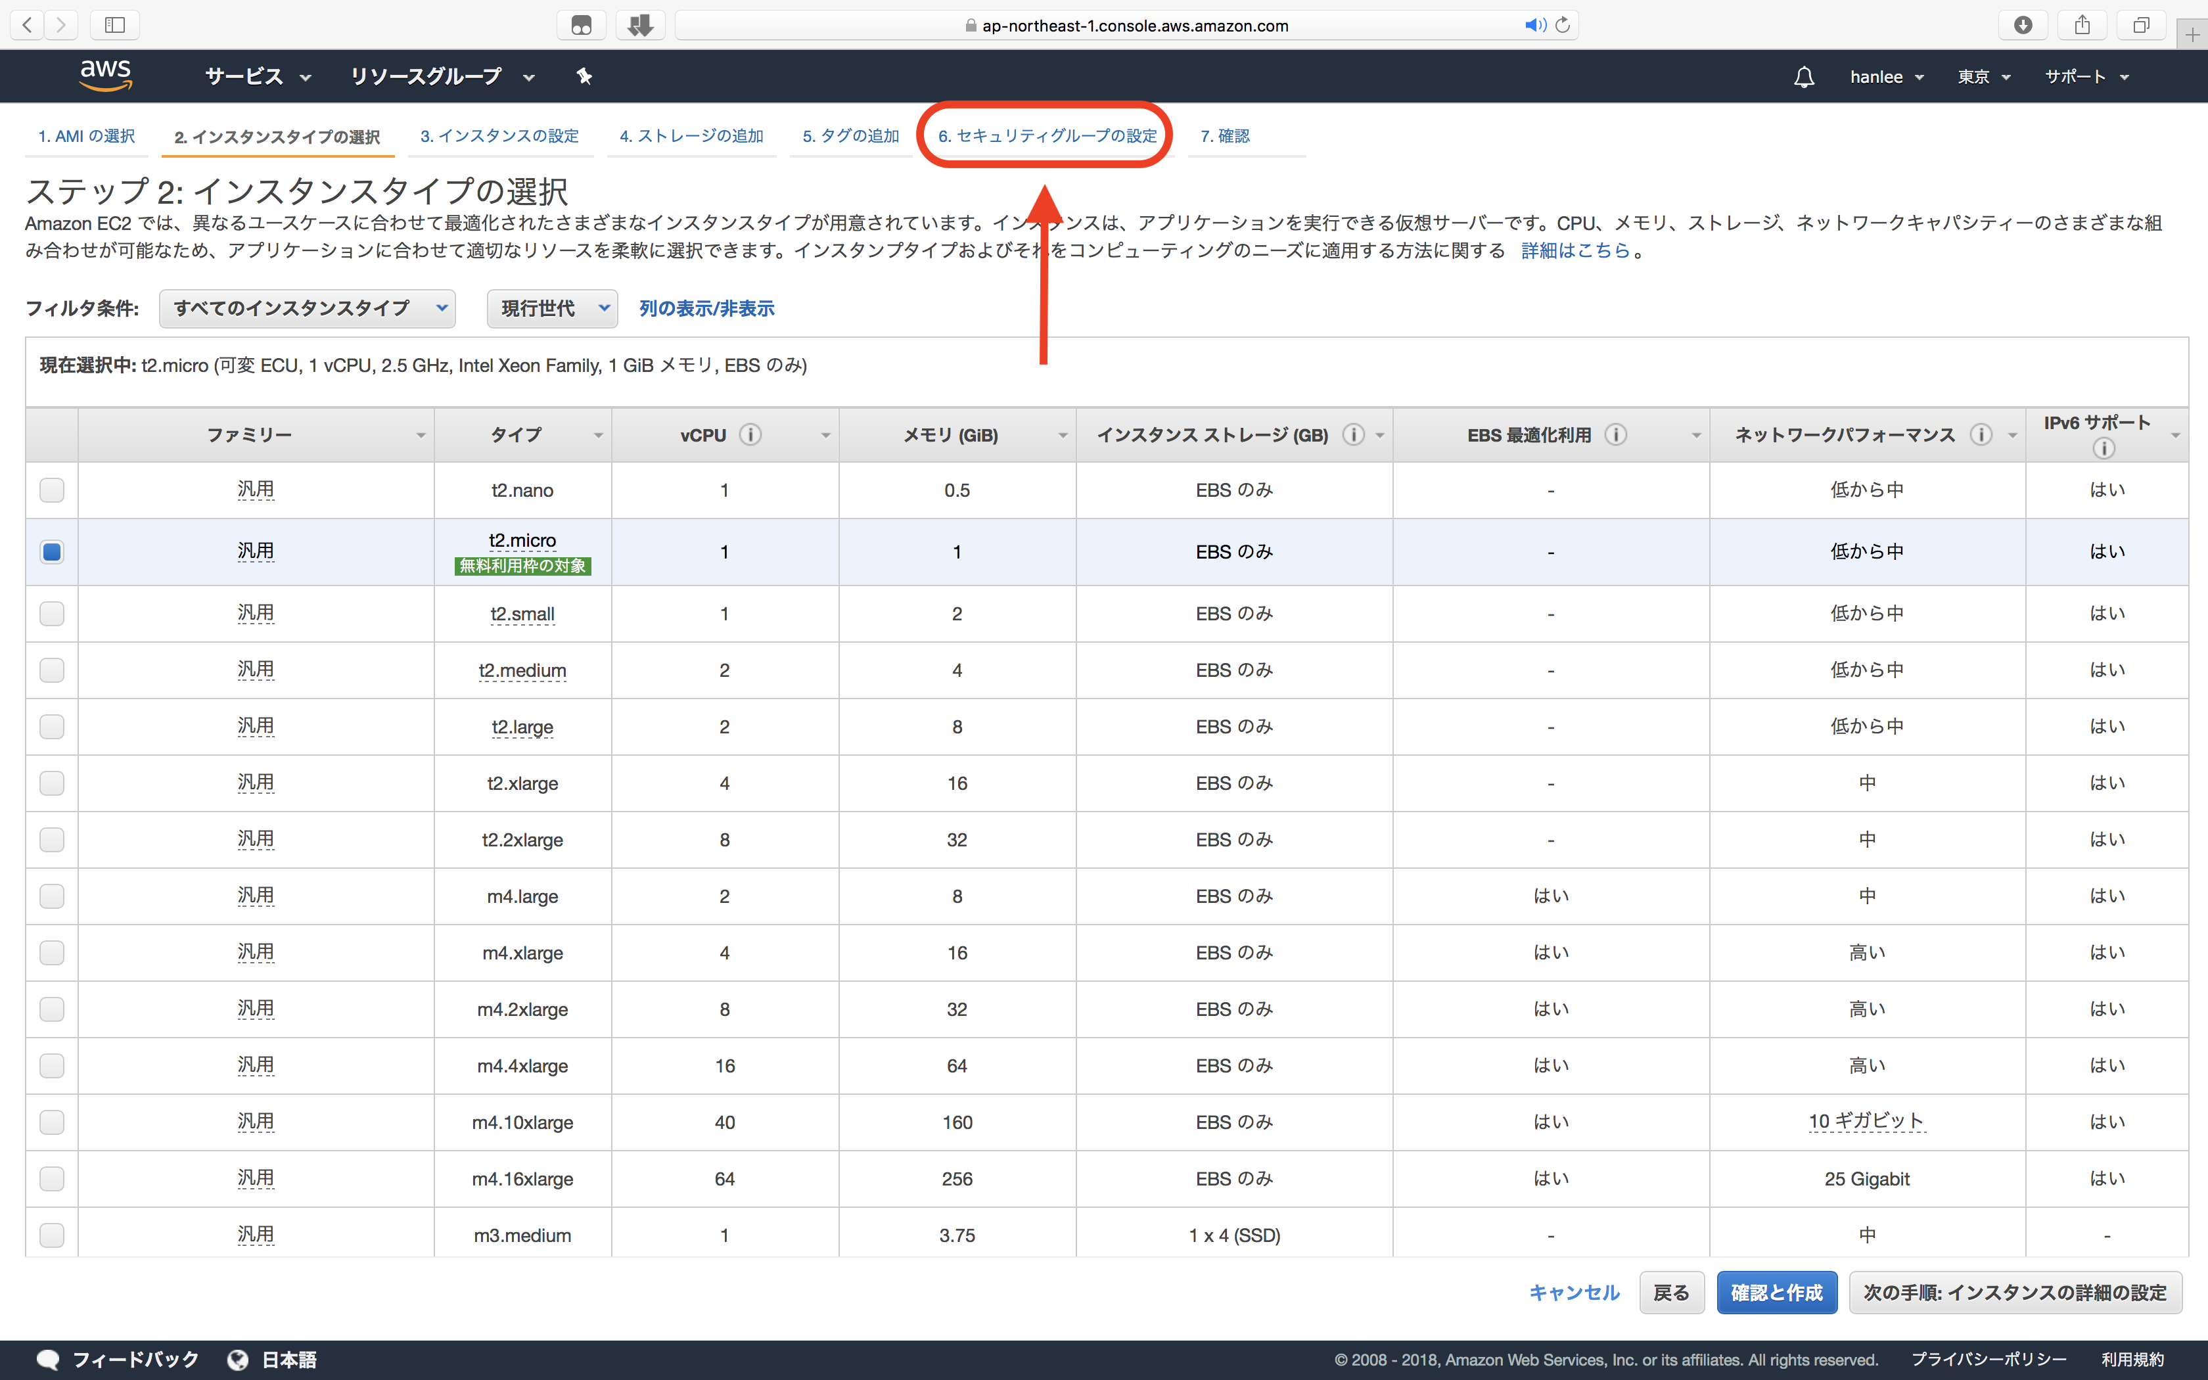The width and height of the screenshot is (2208, 1380).
Task: Open a new tab with plus icon
Action: click(x=2192, y=35)
